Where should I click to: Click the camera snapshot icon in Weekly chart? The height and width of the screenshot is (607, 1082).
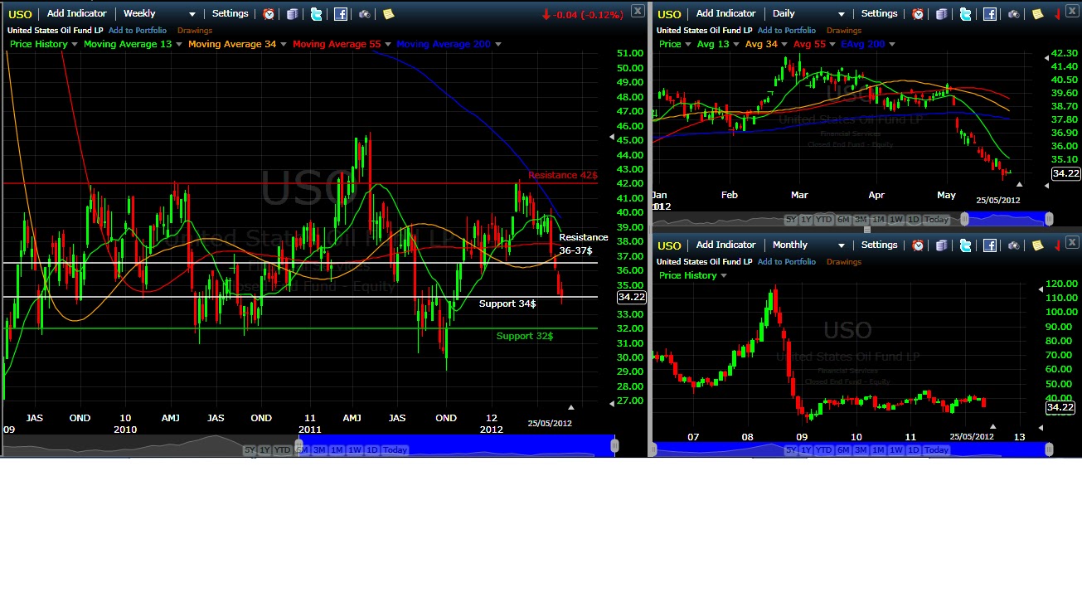click(365, 14)
